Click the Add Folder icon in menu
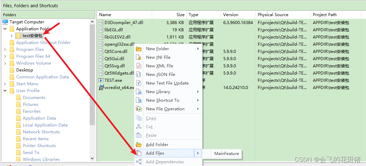The height and width of the screenshot is (166, 366). pyautogui.click(x=139, y=145)
